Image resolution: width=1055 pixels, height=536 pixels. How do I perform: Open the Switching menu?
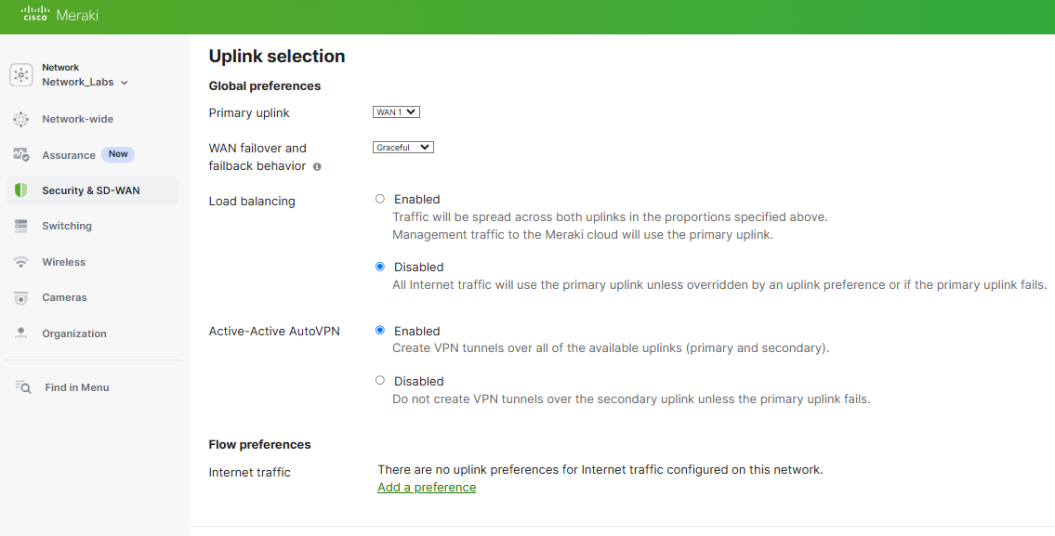point(67,226)
